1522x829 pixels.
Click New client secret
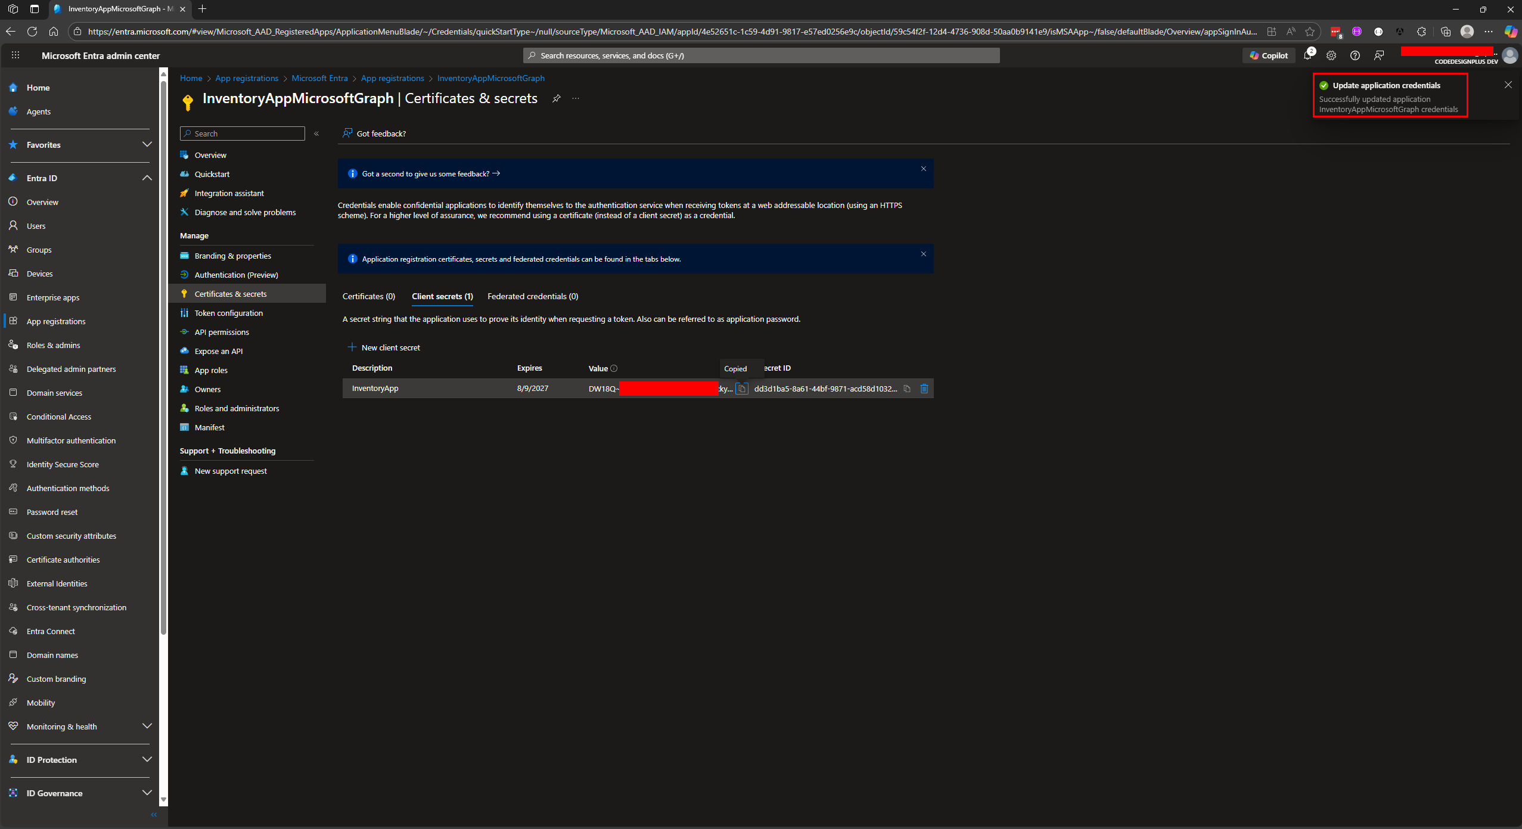pos(384,347)
